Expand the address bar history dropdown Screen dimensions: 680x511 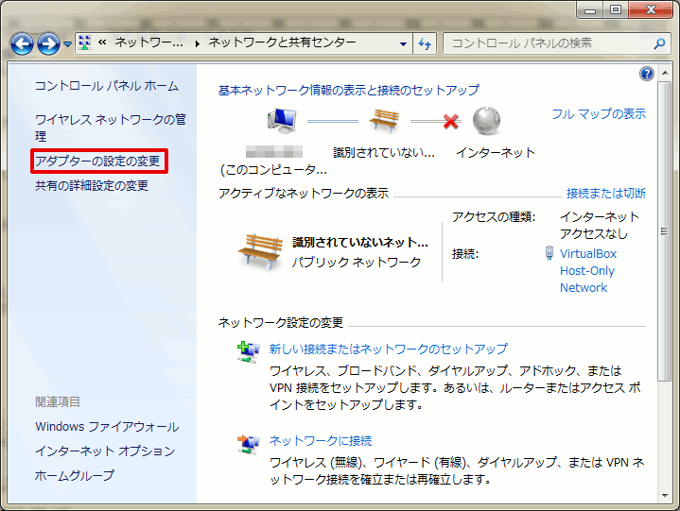click(x=403, y=43)
